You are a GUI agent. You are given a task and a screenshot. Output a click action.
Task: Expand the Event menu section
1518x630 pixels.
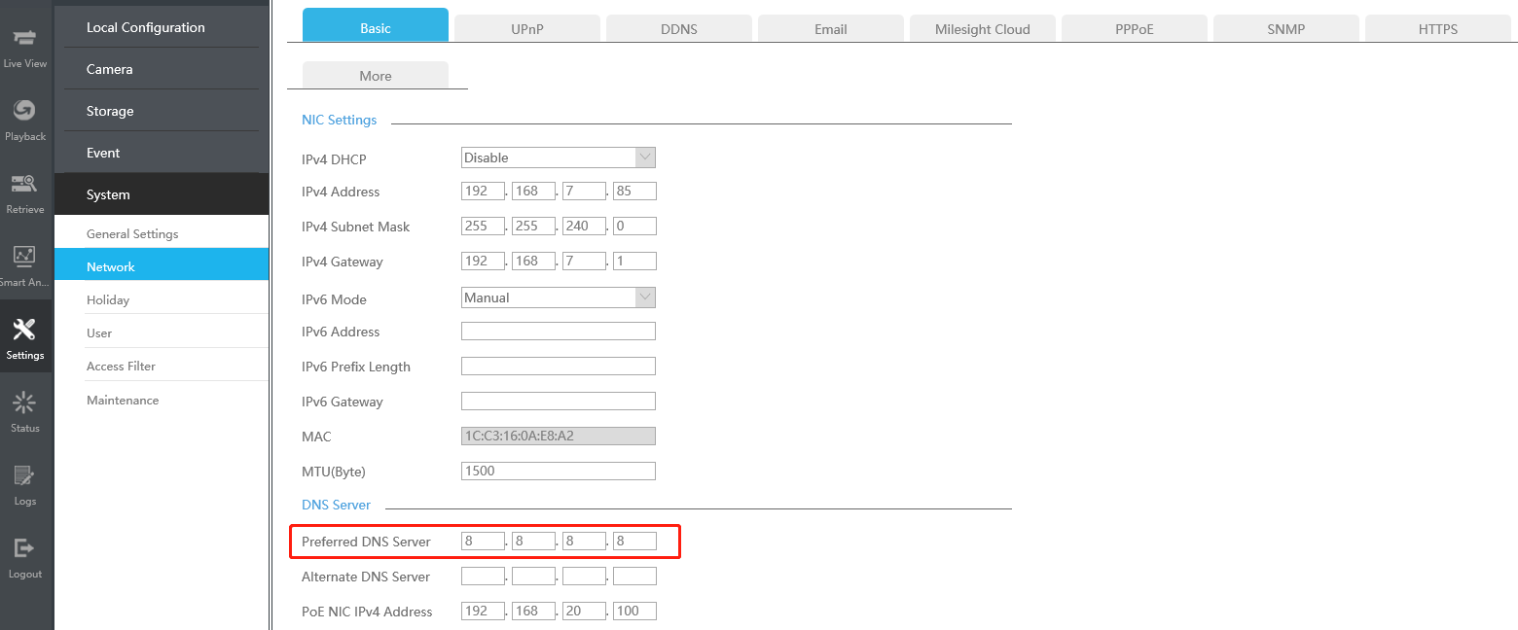click(x=162, y=153)
